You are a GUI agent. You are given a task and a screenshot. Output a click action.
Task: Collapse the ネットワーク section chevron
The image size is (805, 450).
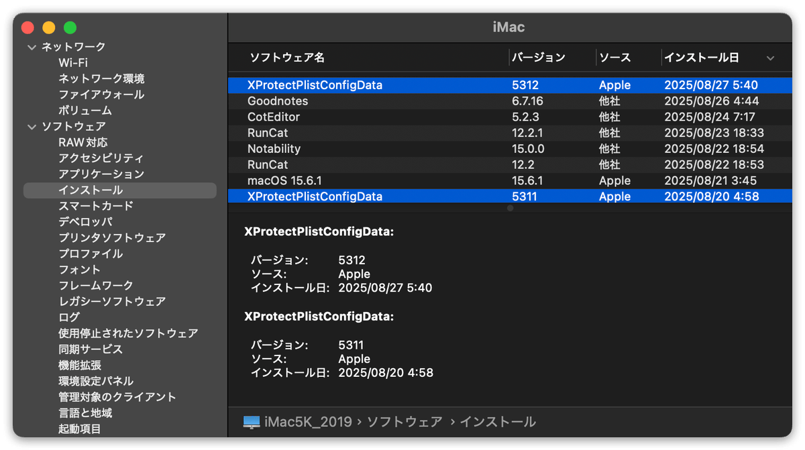coord(32,47)
